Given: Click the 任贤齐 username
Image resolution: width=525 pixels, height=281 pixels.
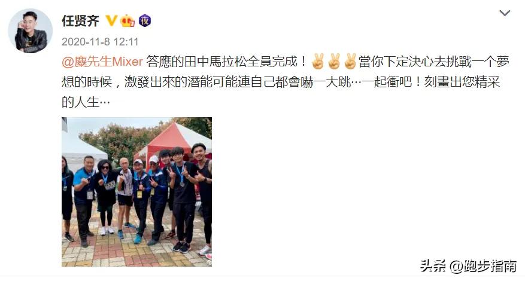Looking at the screenshot, I should click(81, 21).
